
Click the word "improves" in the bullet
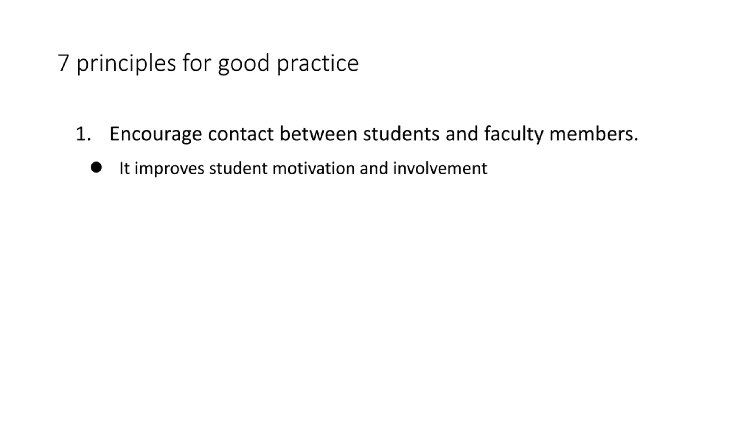click(x=169, y=169)
